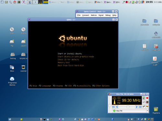This screenshot has height=121, width=162.
Task: Open the DVD desktop icon
Action: pos(12,30)
